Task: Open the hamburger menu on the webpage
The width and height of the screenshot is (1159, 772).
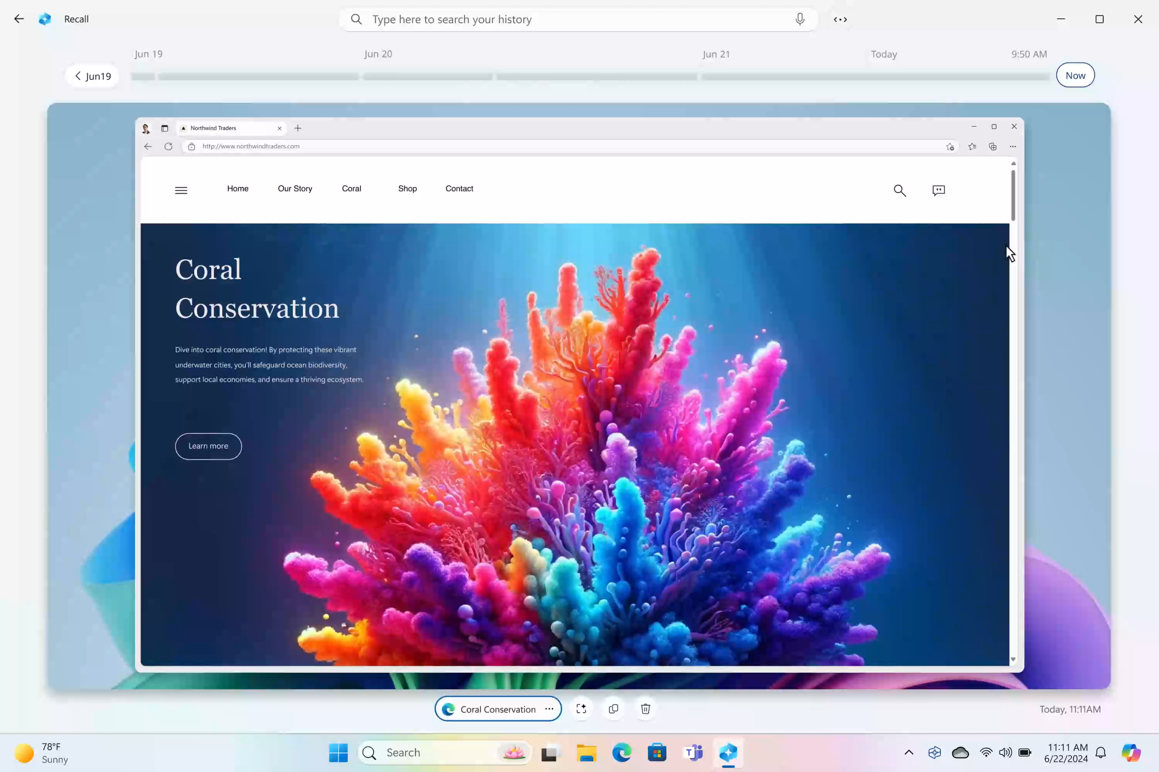Action: (181, 191)
